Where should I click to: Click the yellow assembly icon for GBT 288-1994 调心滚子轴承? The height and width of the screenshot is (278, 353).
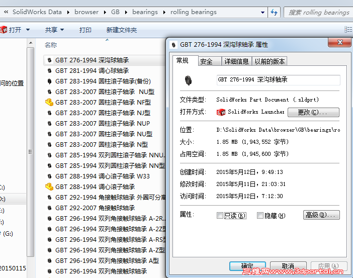(x=49, y=187)
